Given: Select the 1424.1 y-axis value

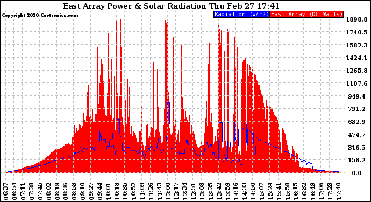Looking at the screenshot, I should click(x=356, y=58).
